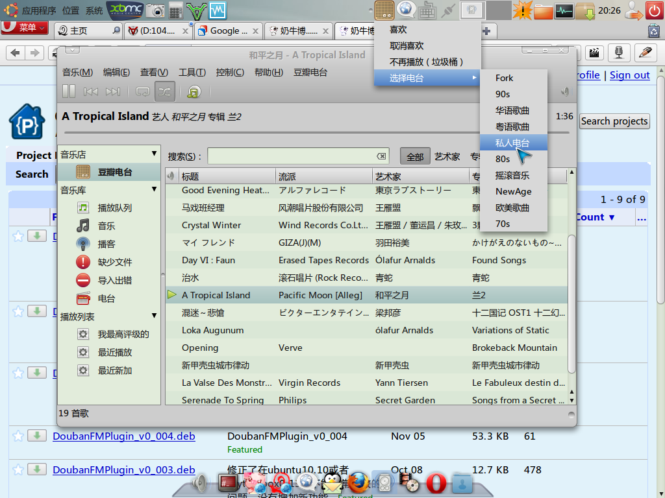Open the 豆瓣电台 source in sidebar

point(114,172)
